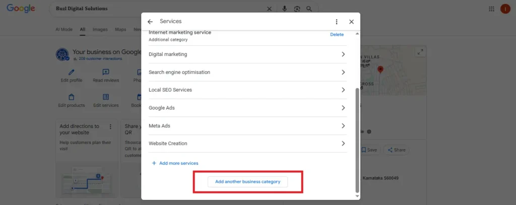Click the plus icon beside Add more services

pyautogui.click(x=154, y=163)
